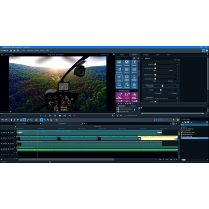Click the timeline horizontal scrollbar
209x209 pixels.
(x=66, y=159)
